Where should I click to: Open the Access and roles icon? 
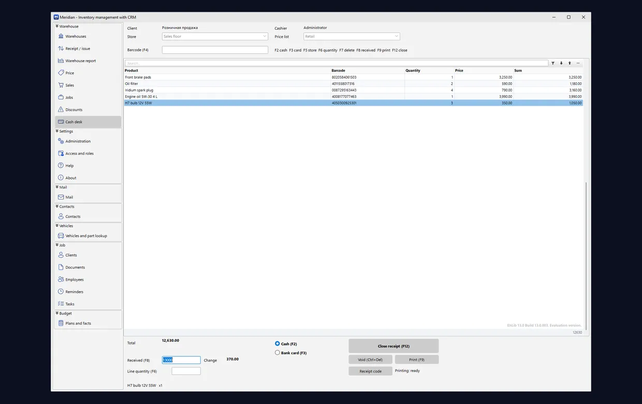click(61, 153)
